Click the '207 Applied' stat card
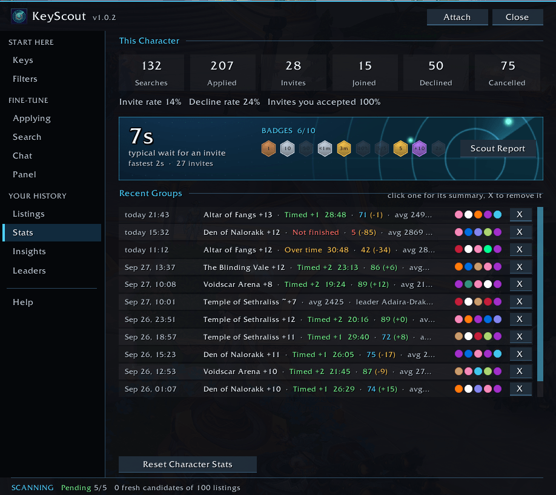556x495 pixels. pos(223,73)
